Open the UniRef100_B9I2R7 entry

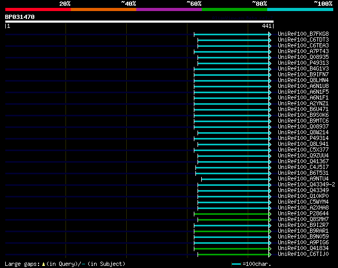(303, 225)
